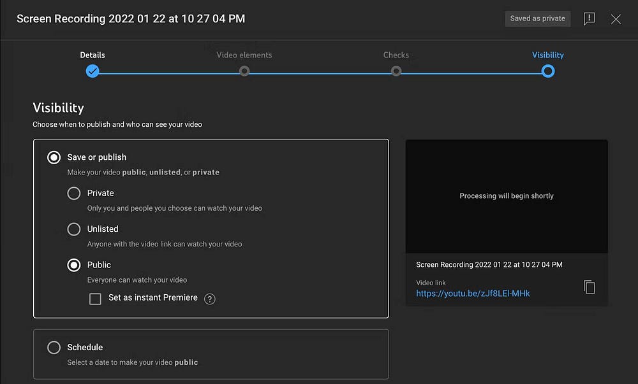Select the Private visibility option

tap(75, 193)
